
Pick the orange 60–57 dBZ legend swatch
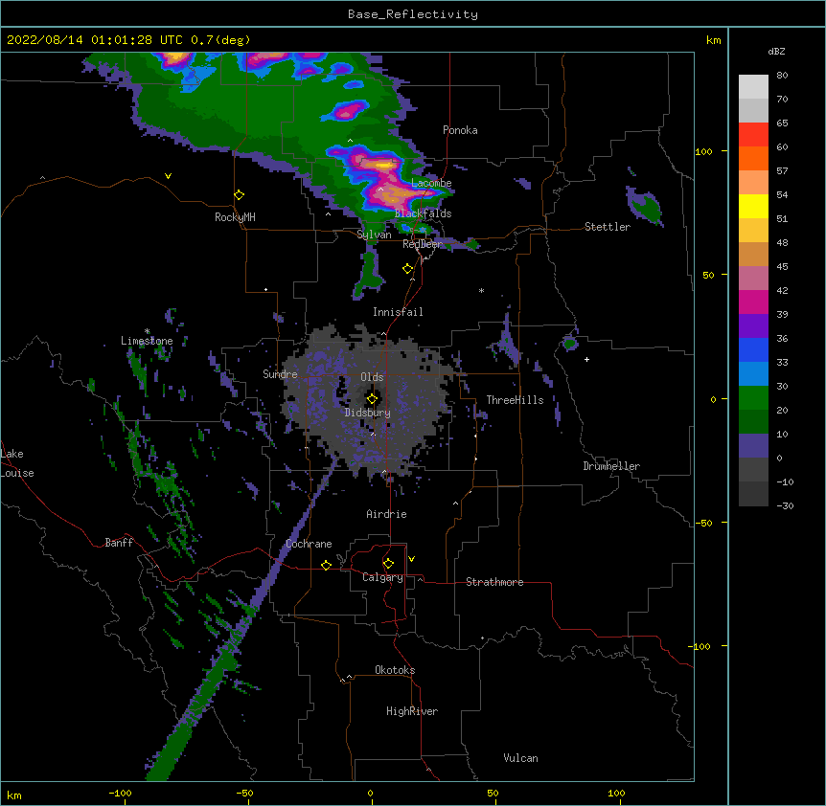click(x=753, y=158)
